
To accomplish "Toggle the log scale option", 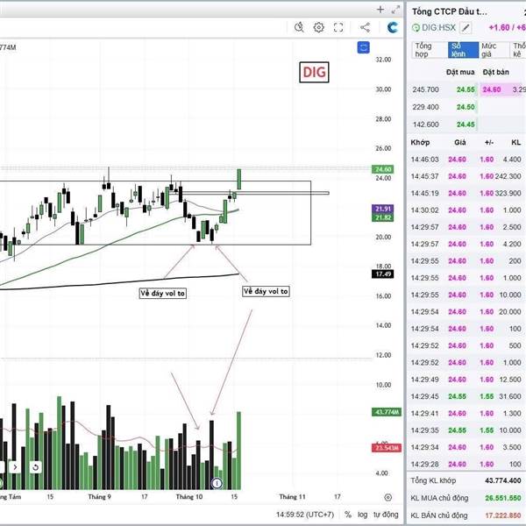I will click(x=362, y=515).
